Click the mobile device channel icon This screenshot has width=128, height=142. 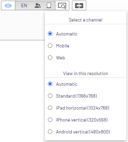[x=49, y=5]
